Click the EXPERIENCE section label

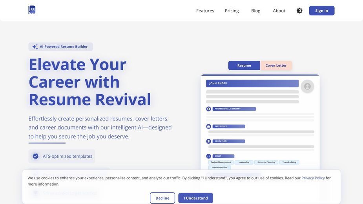click(x=229, y=126)
